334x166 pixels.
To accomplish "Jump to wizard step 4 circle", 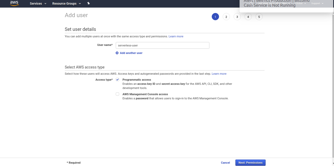I will coord(248,17).
